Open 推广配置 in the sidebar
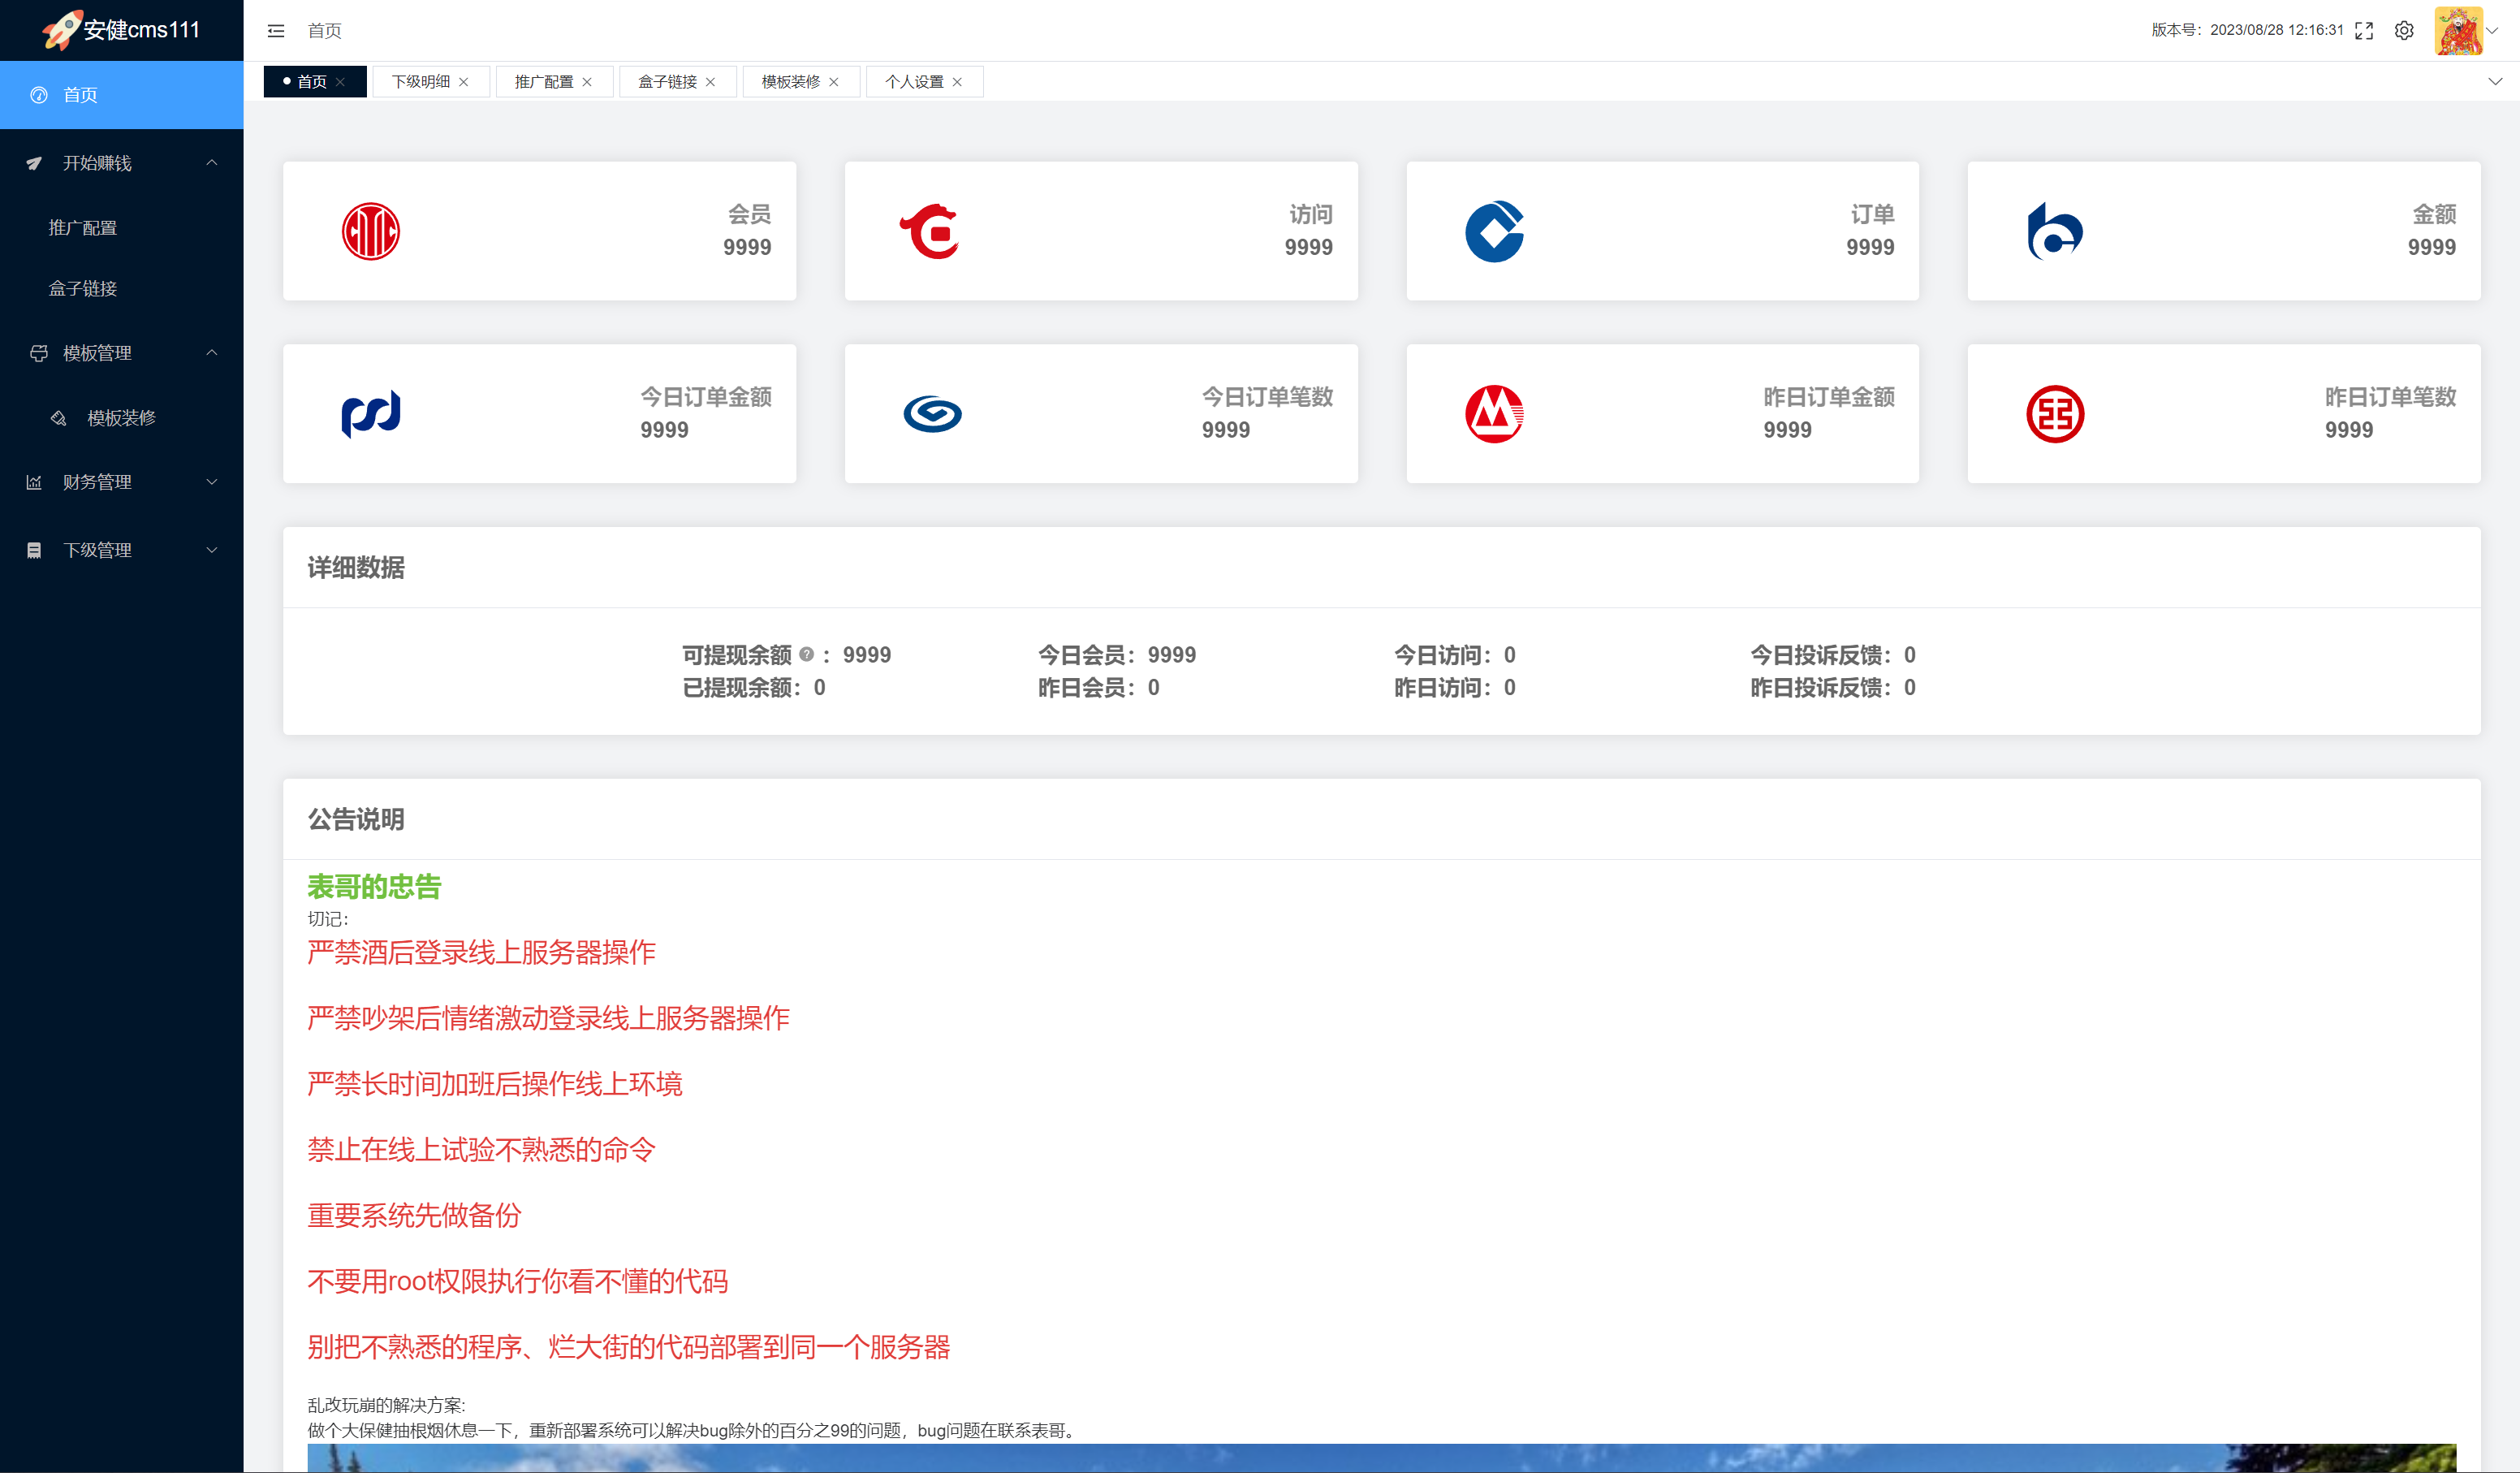 (83, 228)
